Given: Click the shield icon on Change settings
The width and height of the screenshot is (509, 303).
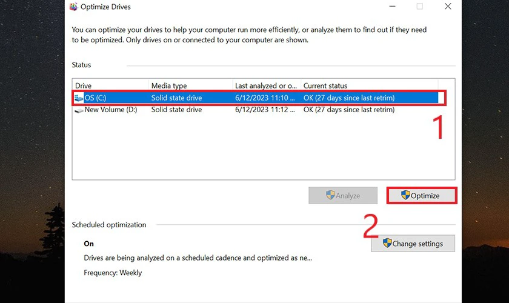Looking at the screenshot, I should tap(387, 243).
